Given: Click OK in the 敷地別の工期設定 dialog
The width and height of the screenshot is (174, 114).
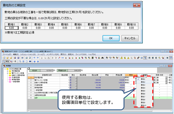Looking at the screenshot, I should (111, 38).
